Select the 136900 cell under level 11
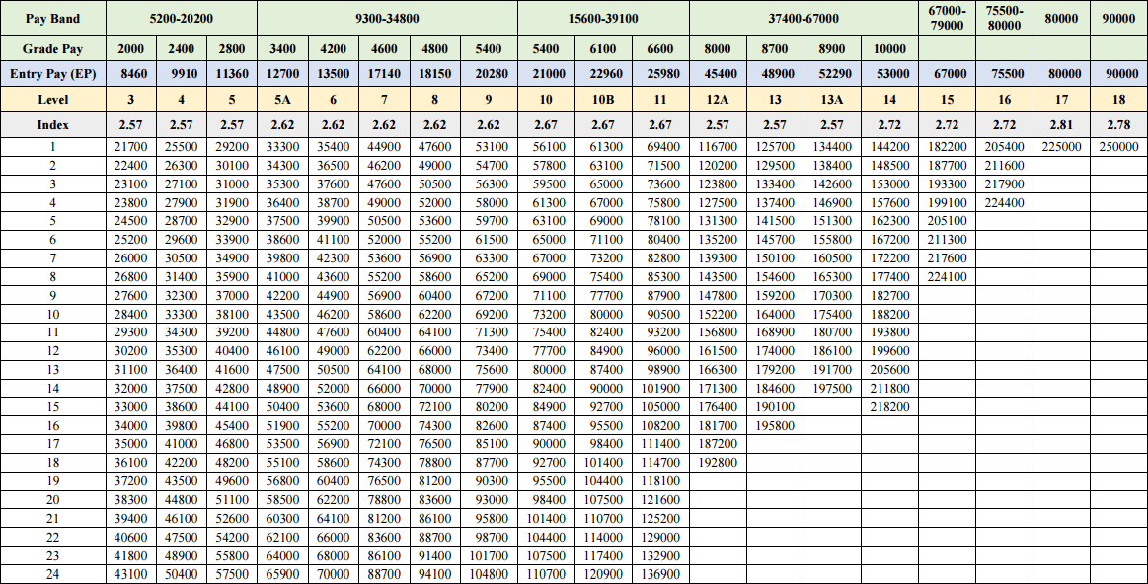1148x584 pixels. (x=659, y=574)
